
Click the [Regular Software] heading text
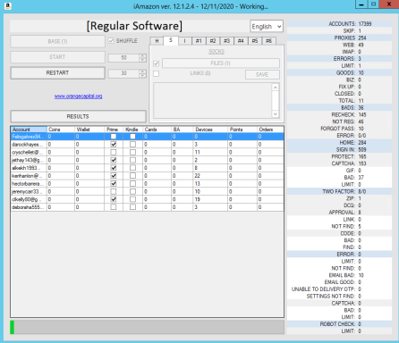[x=134, y=26]
